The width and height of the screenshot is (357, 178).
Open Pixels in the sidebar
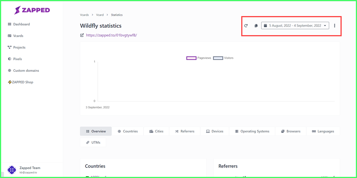pyautogui.click(x=15, y=59)
